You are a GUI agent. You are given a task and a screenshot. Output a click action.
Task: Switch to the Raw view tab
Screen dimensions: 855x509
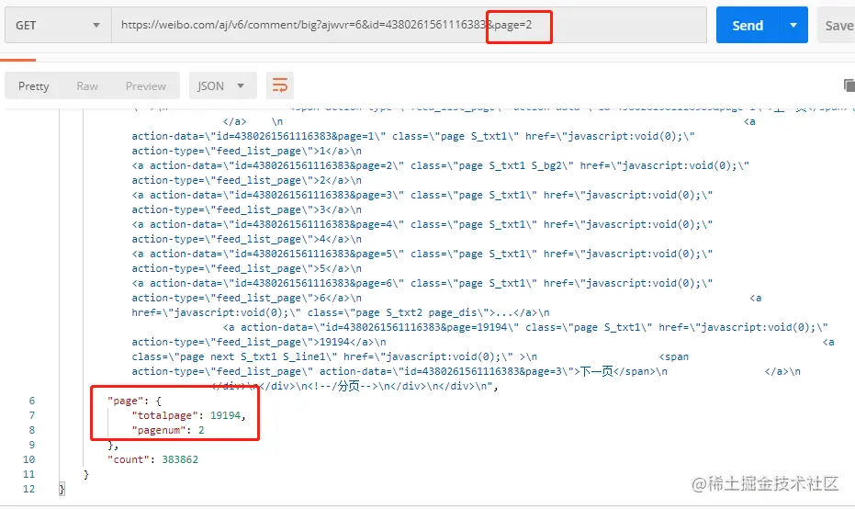[x=87, y=86]
